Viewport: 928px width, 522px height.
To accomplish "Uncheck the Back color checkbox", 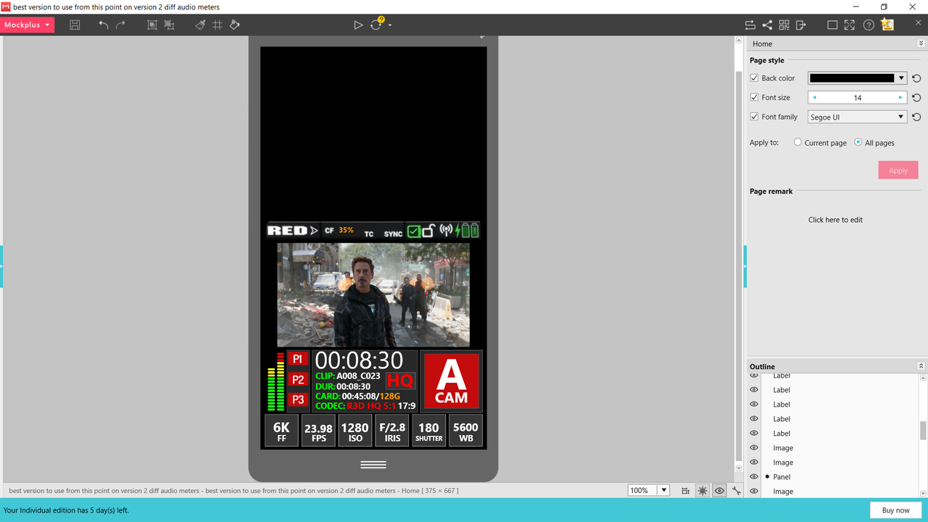I will (754, 78).
